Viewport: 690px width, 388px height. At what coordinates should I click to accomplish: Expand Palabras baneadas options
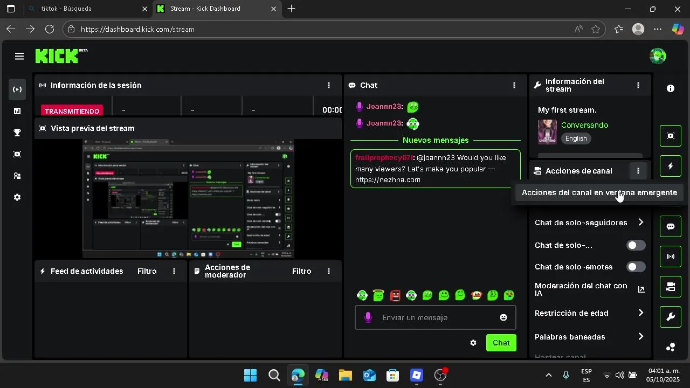641,337
